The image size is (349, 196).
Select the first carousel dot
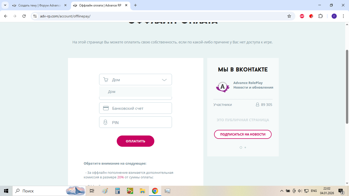(241, 148)
